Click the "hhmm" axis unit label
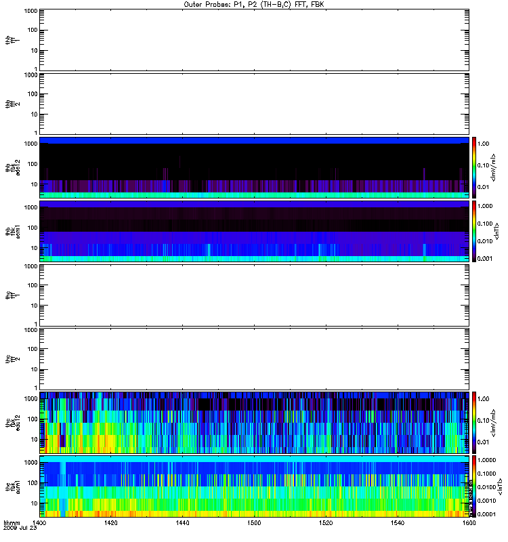This screenshot has width=508, height=542. click(12, 523)
